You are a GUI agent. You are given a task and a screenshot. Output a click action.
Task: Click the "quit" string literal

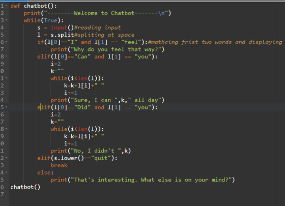101,158
